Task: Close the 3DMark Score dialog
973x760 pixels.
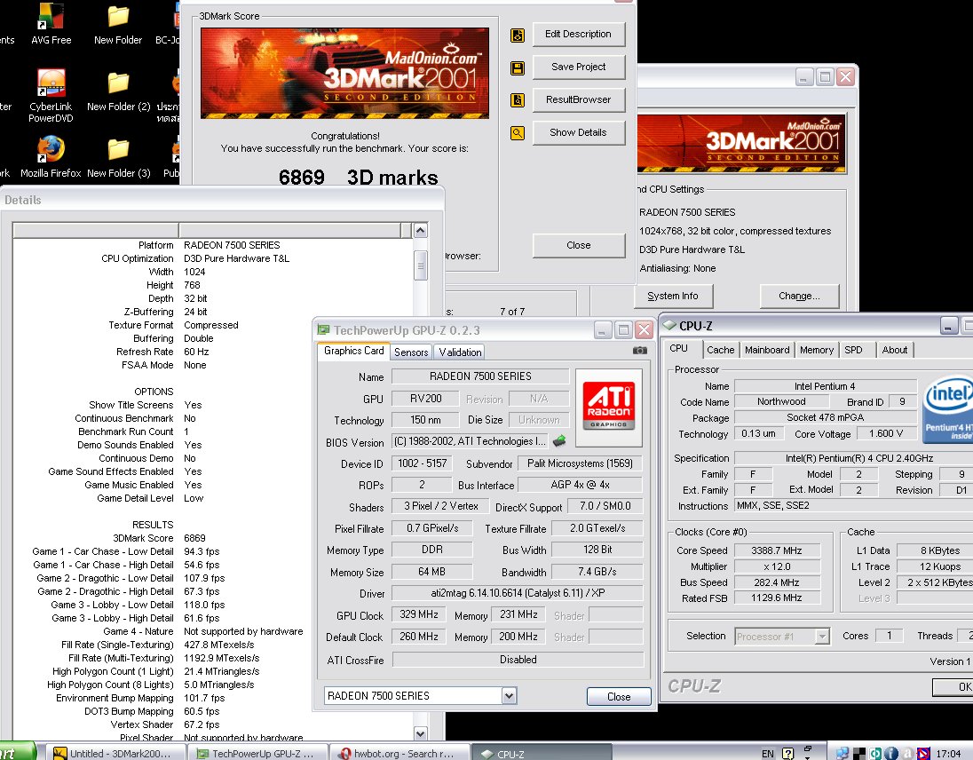Action: click(x=578, y=246)
